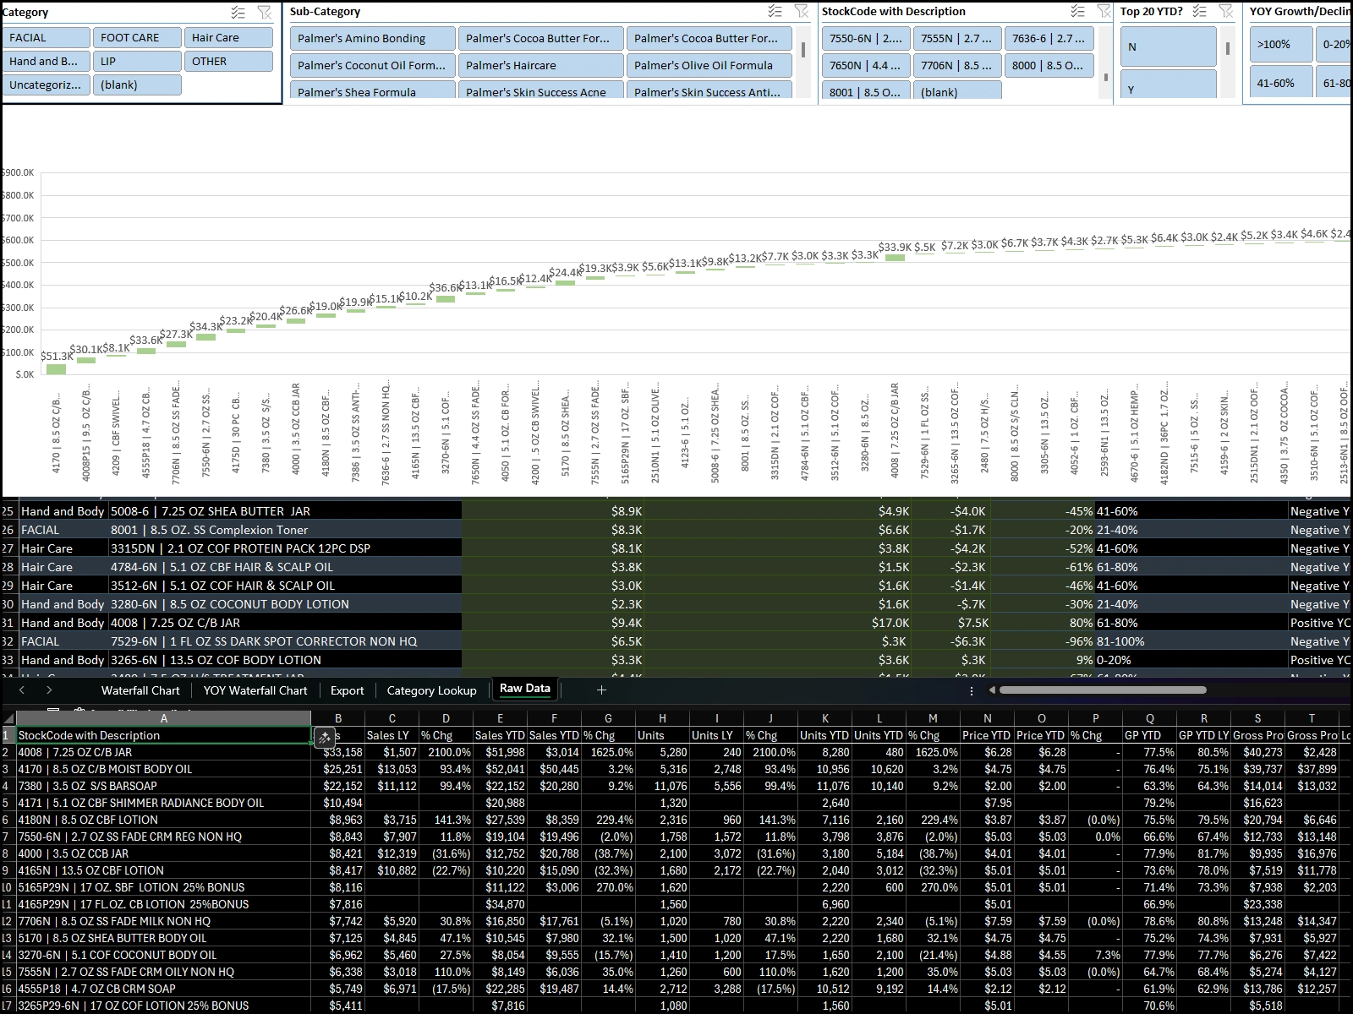Click the Sub-Category slicer vertical scrollbar
The image size is (1353, 1014).
pos(802,50)
